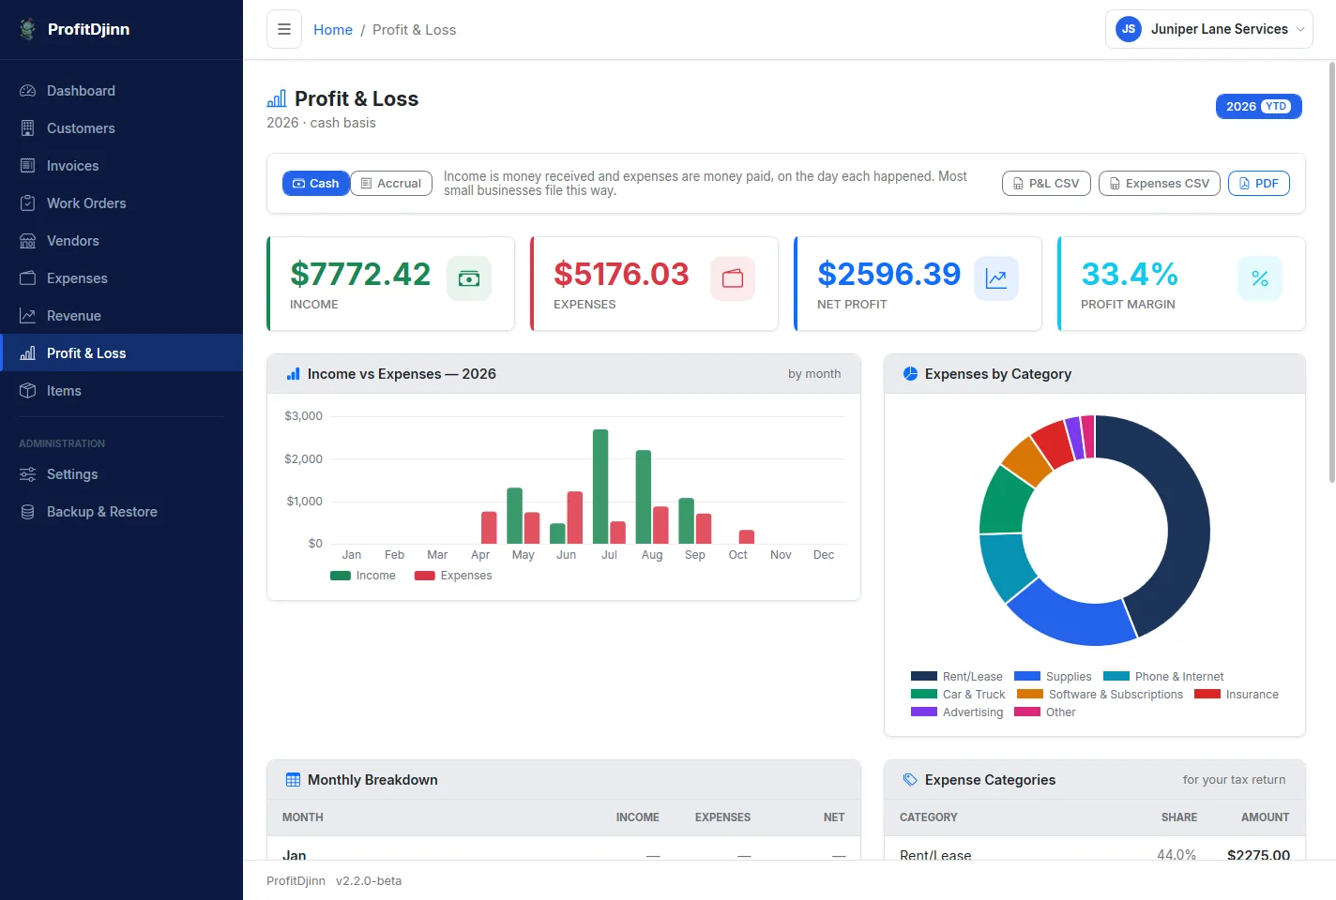
Task: Click the pie icon beside Expenses by Category
Action: click(x=910, y=374)
